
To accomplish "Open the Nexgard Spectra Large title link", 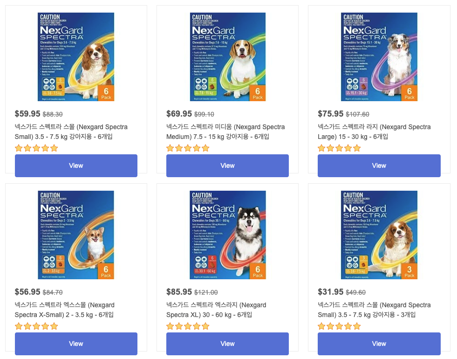I will point(374,131).
